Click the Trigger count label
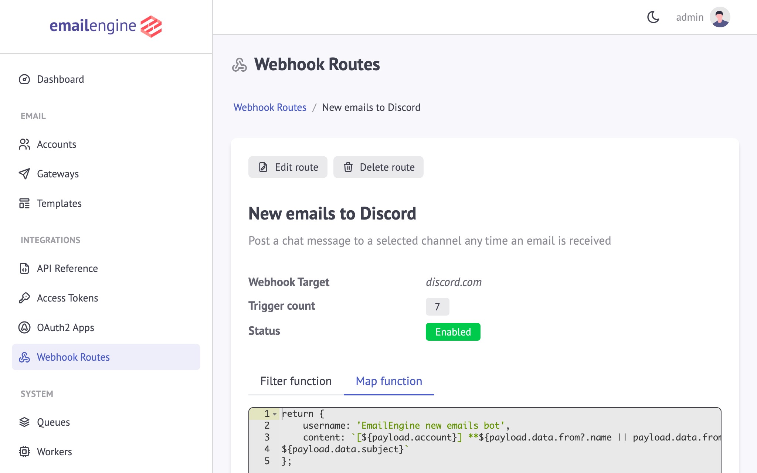757x473 pixels. [282, 306]
